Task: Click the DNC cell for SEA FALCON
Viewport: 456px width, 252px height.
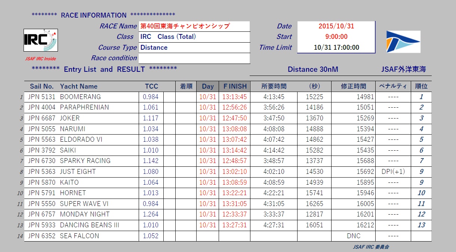Action: [354, 236]
